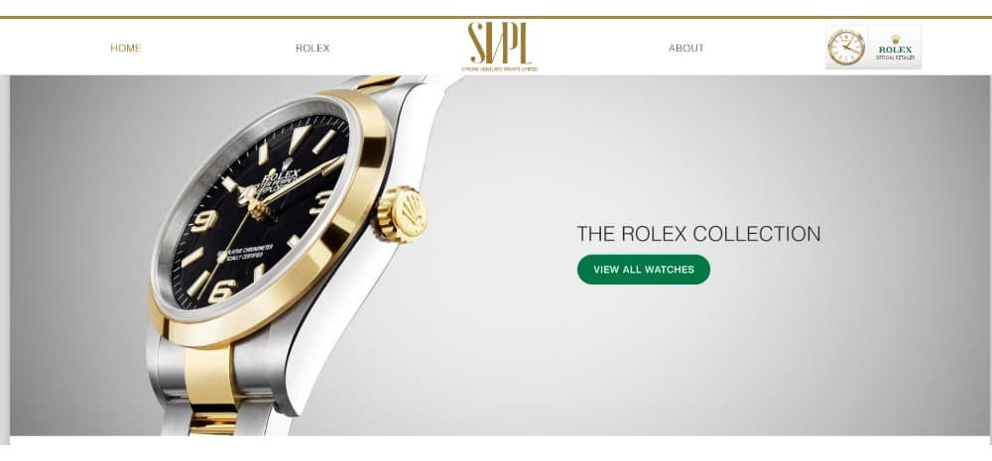Click the small Rolex crown above retailer text
Image resolution: width=992 pixels, height=461 pixels.
895,40
